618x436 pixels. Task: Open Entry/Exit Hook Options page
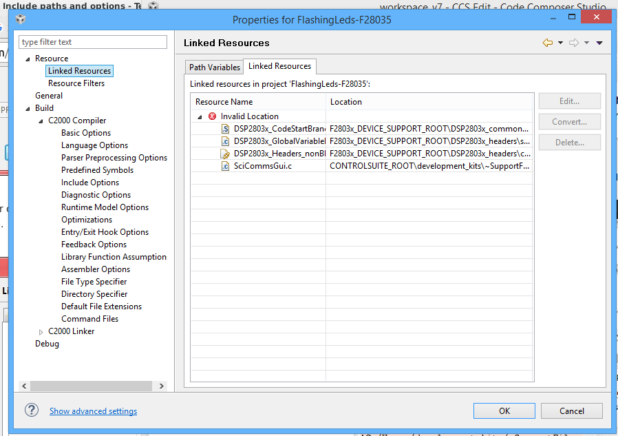(105, 232)
